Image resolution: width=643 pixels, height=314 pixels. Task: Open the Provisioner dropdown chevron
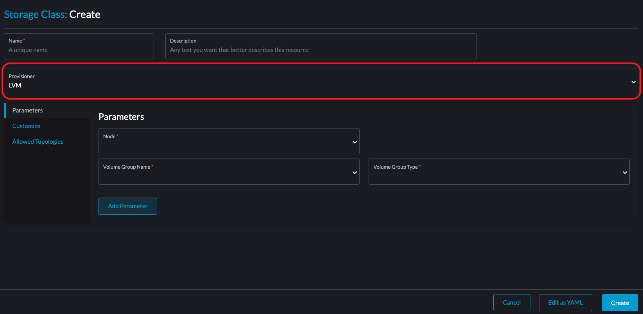[x=633, y=82]
